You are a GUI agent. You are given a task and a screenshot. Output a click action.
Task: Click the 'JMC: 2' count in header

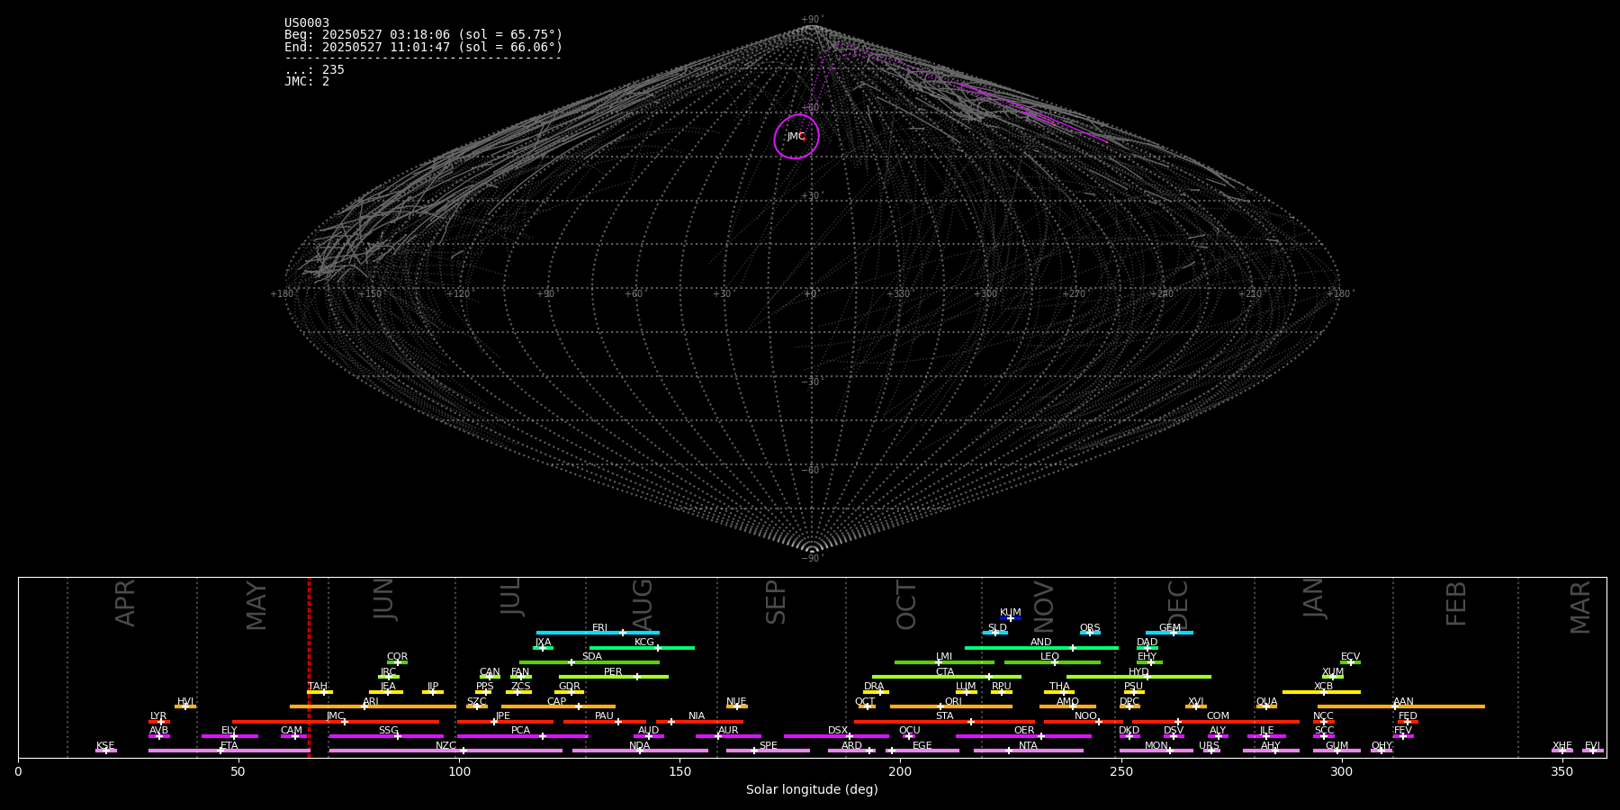[307, 81]
